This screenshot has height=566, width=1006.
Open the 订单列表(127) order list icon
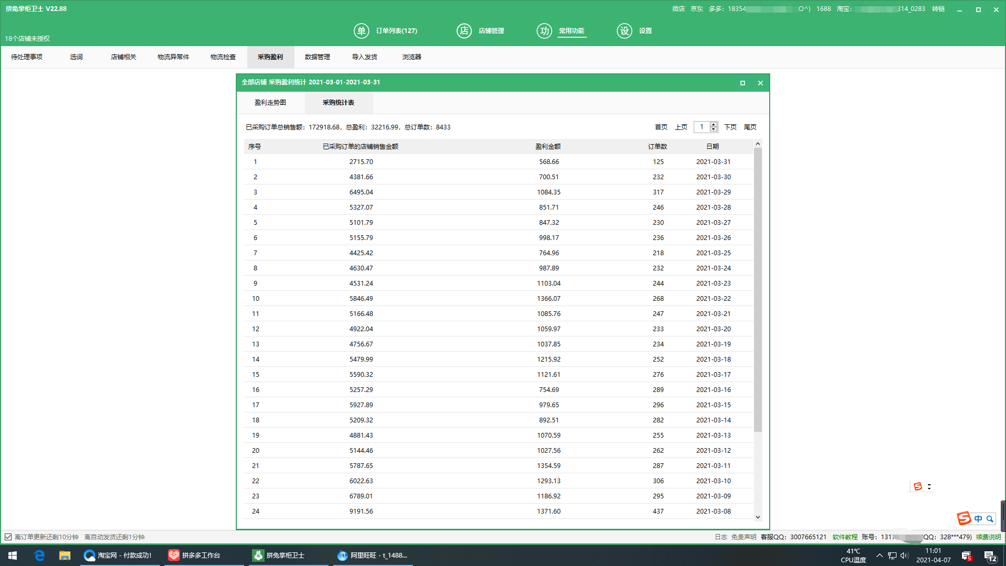pyautogui.click(x=361, y=31)
